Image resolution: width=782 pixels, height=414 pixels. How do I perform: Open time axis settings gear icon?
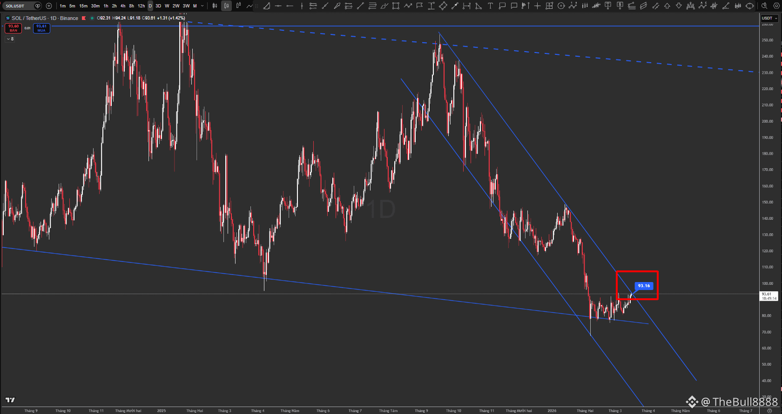pos(769,411)
